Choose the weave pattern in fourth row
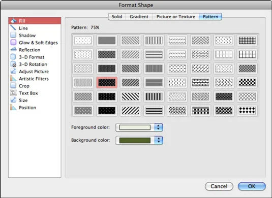The image size is (272, 198). [224, 82]
